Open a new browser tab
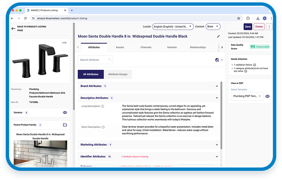282x180 pixels. (72, 10)
